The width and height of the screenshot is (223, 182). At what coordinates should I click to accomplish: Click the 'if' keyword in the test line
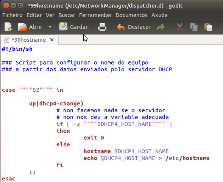tap(59, 124)
